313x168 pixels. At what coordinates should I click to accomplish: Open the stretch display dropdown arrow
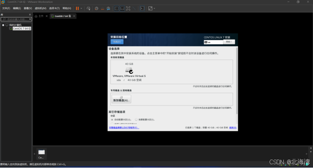click(155, 8)
